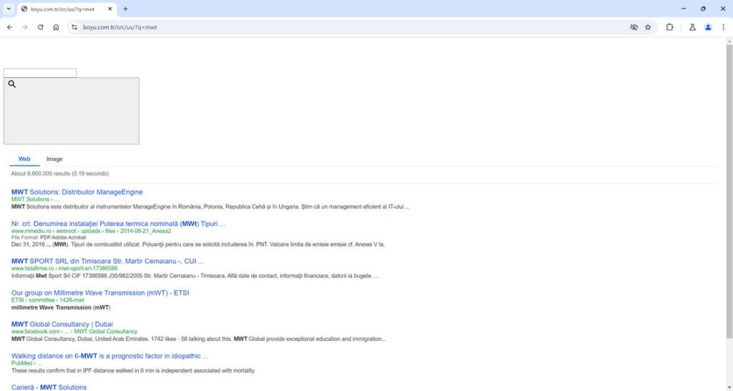Minimize the browser window
The height and width of the screenshot is (391, 733).
[684, 9]
